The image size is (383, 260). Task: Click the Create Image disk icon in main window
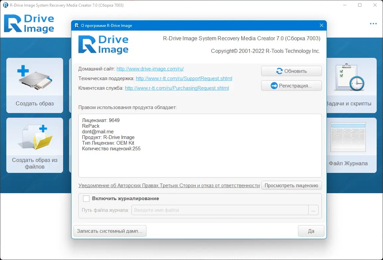pyautogui.click(x=35, y=78)
